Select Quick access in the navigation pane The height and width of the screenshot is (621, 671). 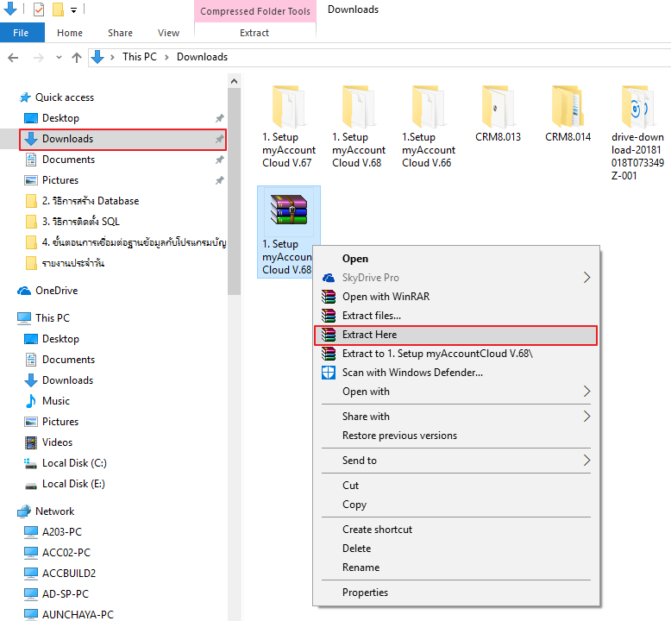64,97
